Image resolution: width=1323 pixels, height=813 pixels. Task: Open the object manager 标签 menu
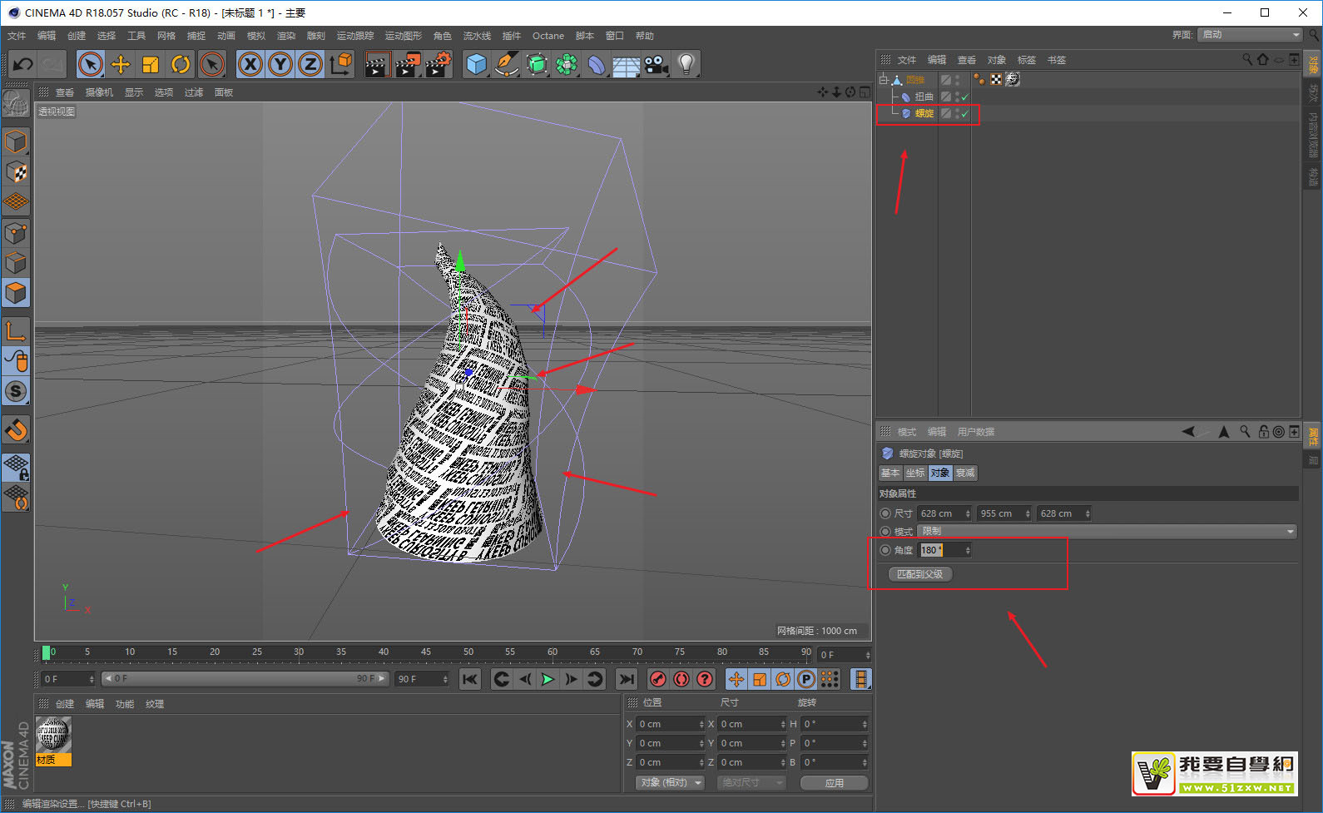(1027, 60)
